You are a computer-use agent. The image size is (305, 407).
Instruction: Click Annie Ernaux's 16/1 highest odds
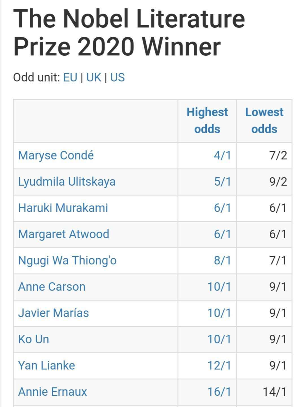[219, 392]
